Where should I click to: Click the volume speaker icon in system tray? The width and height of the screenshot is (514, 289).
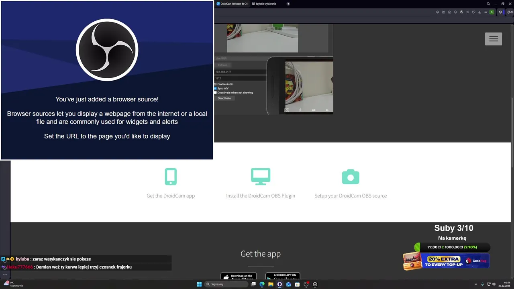click(x=494, y=284)
